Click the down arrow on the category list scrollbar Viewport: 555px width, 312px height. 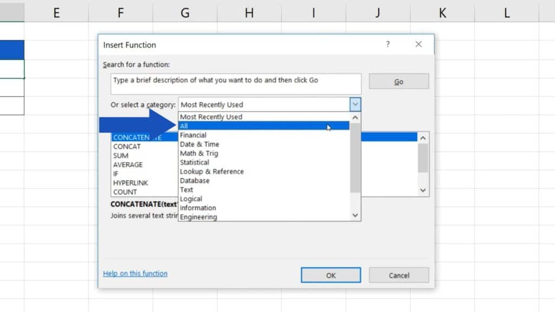(x=355, y=215)
